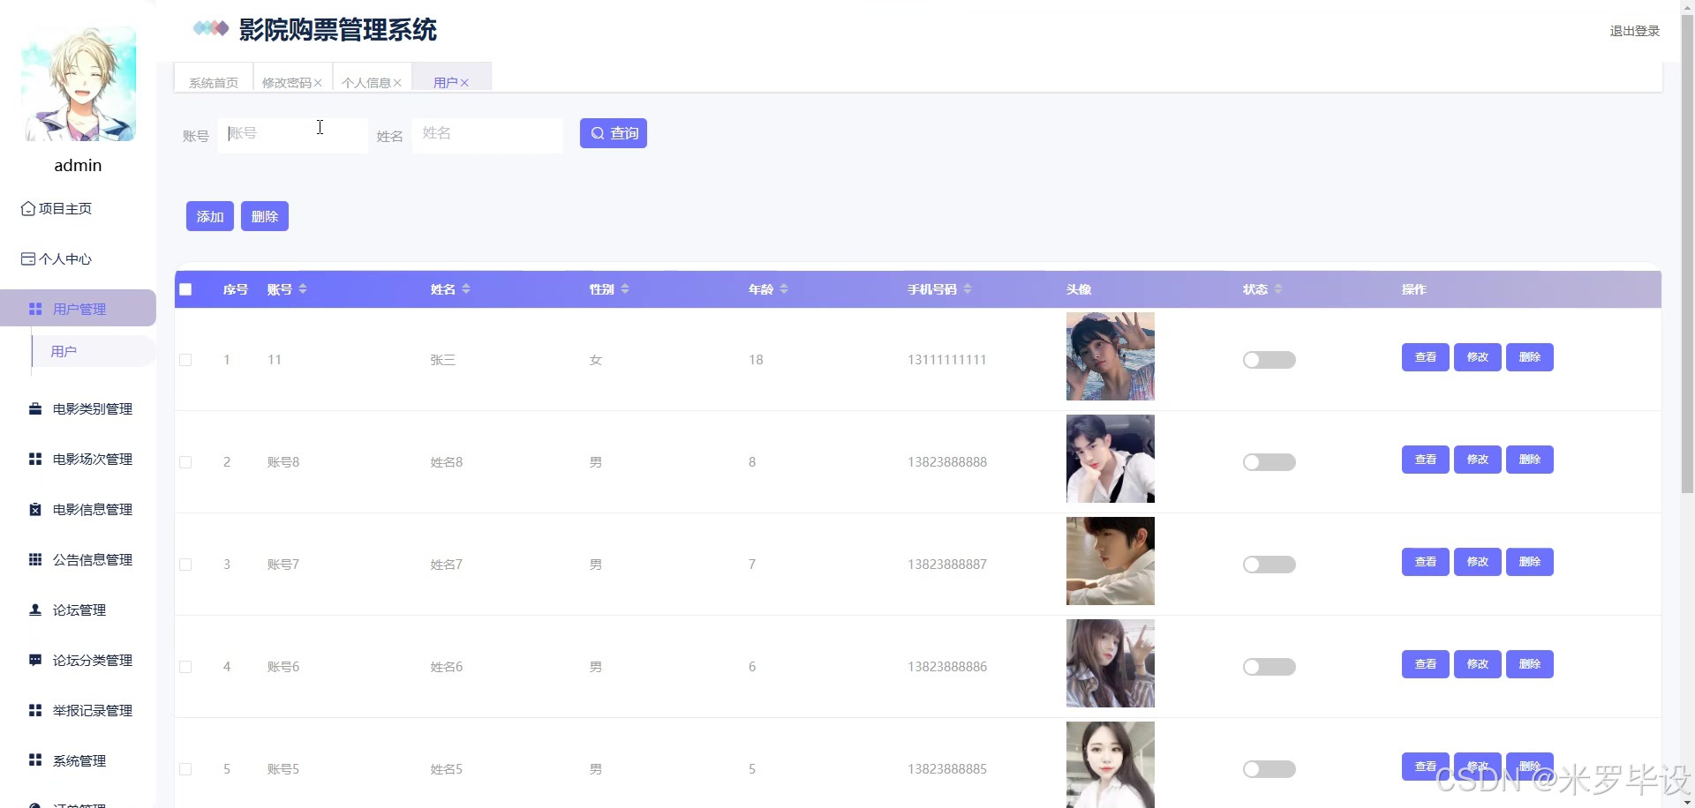Sort by the 姓名 column arrows
The image size is (1695, 808).
tap(466, 289)
